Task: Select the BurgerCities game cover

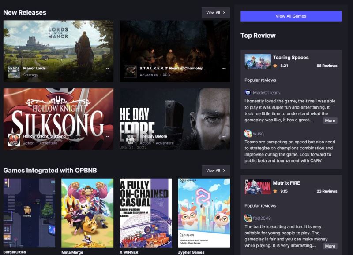Action: click(29, 212)
